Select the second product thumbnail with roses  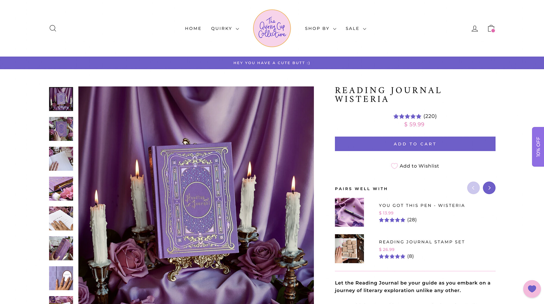coord(61,129)
